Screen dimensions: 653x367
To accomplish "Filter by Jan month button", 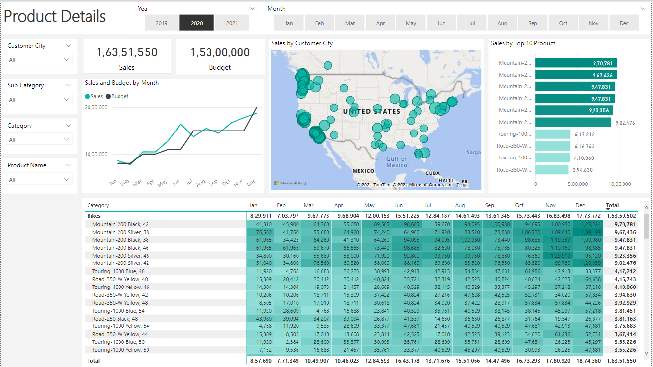I will pyautogui.click(x=289, y=23).
